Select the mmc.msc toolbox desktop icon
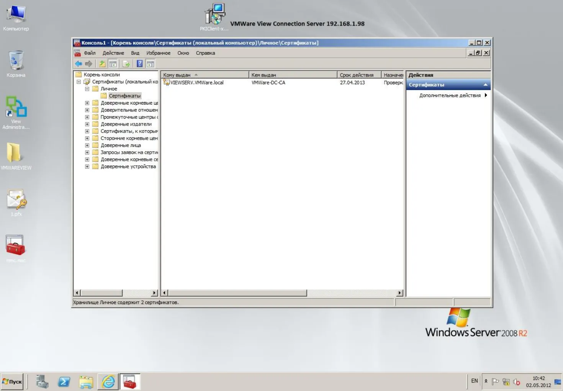563x391 pixels. [16, 249]
